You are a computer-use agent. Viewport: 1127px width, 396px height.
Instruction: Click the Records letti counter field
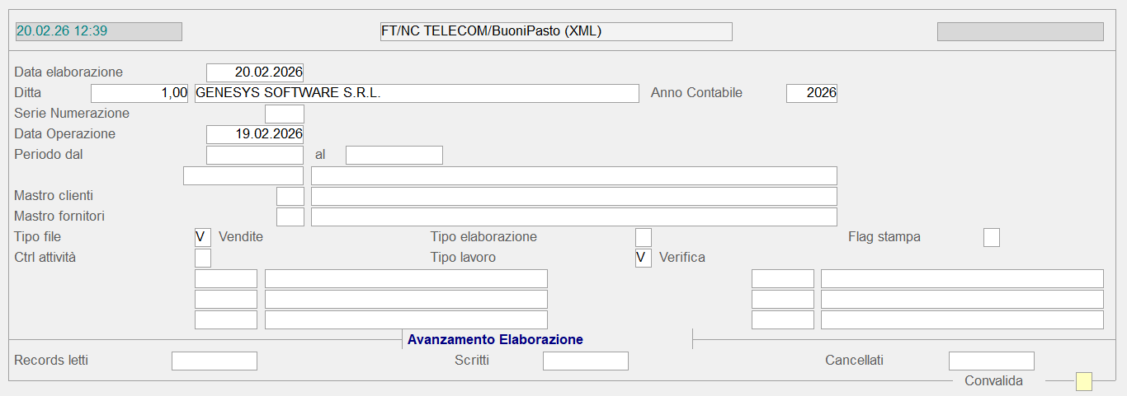(x=215, y=361)
